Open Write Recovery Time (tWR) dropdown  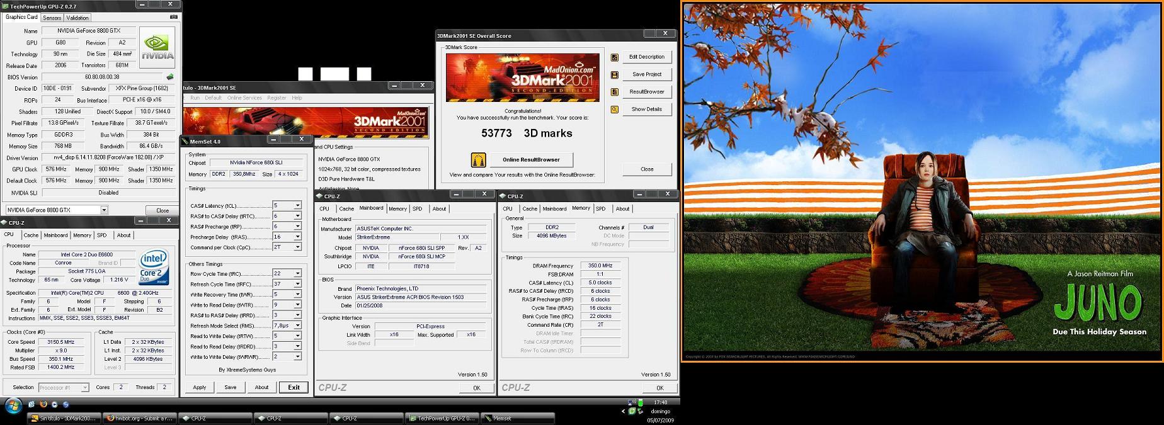click(297, 295)
